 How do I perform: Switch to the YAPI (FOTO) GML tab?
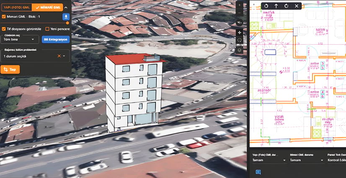click(x=17, y=7)
